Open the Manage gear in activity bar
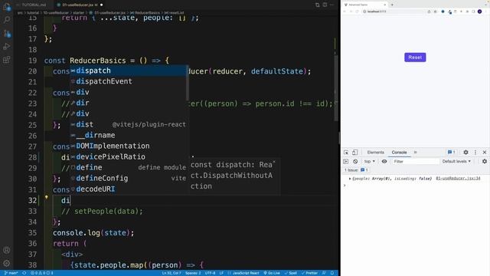 [x=7, y=263]
